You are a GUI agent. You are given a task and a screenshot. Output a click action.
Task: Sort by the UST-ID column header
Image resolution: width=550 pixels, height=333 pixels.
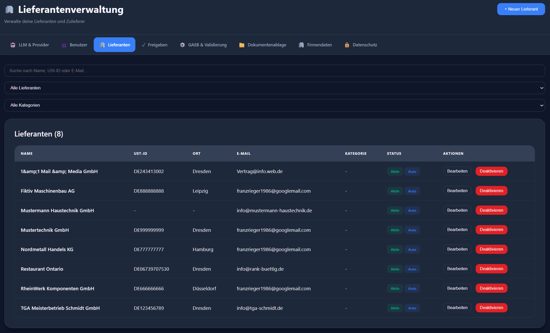141,153
